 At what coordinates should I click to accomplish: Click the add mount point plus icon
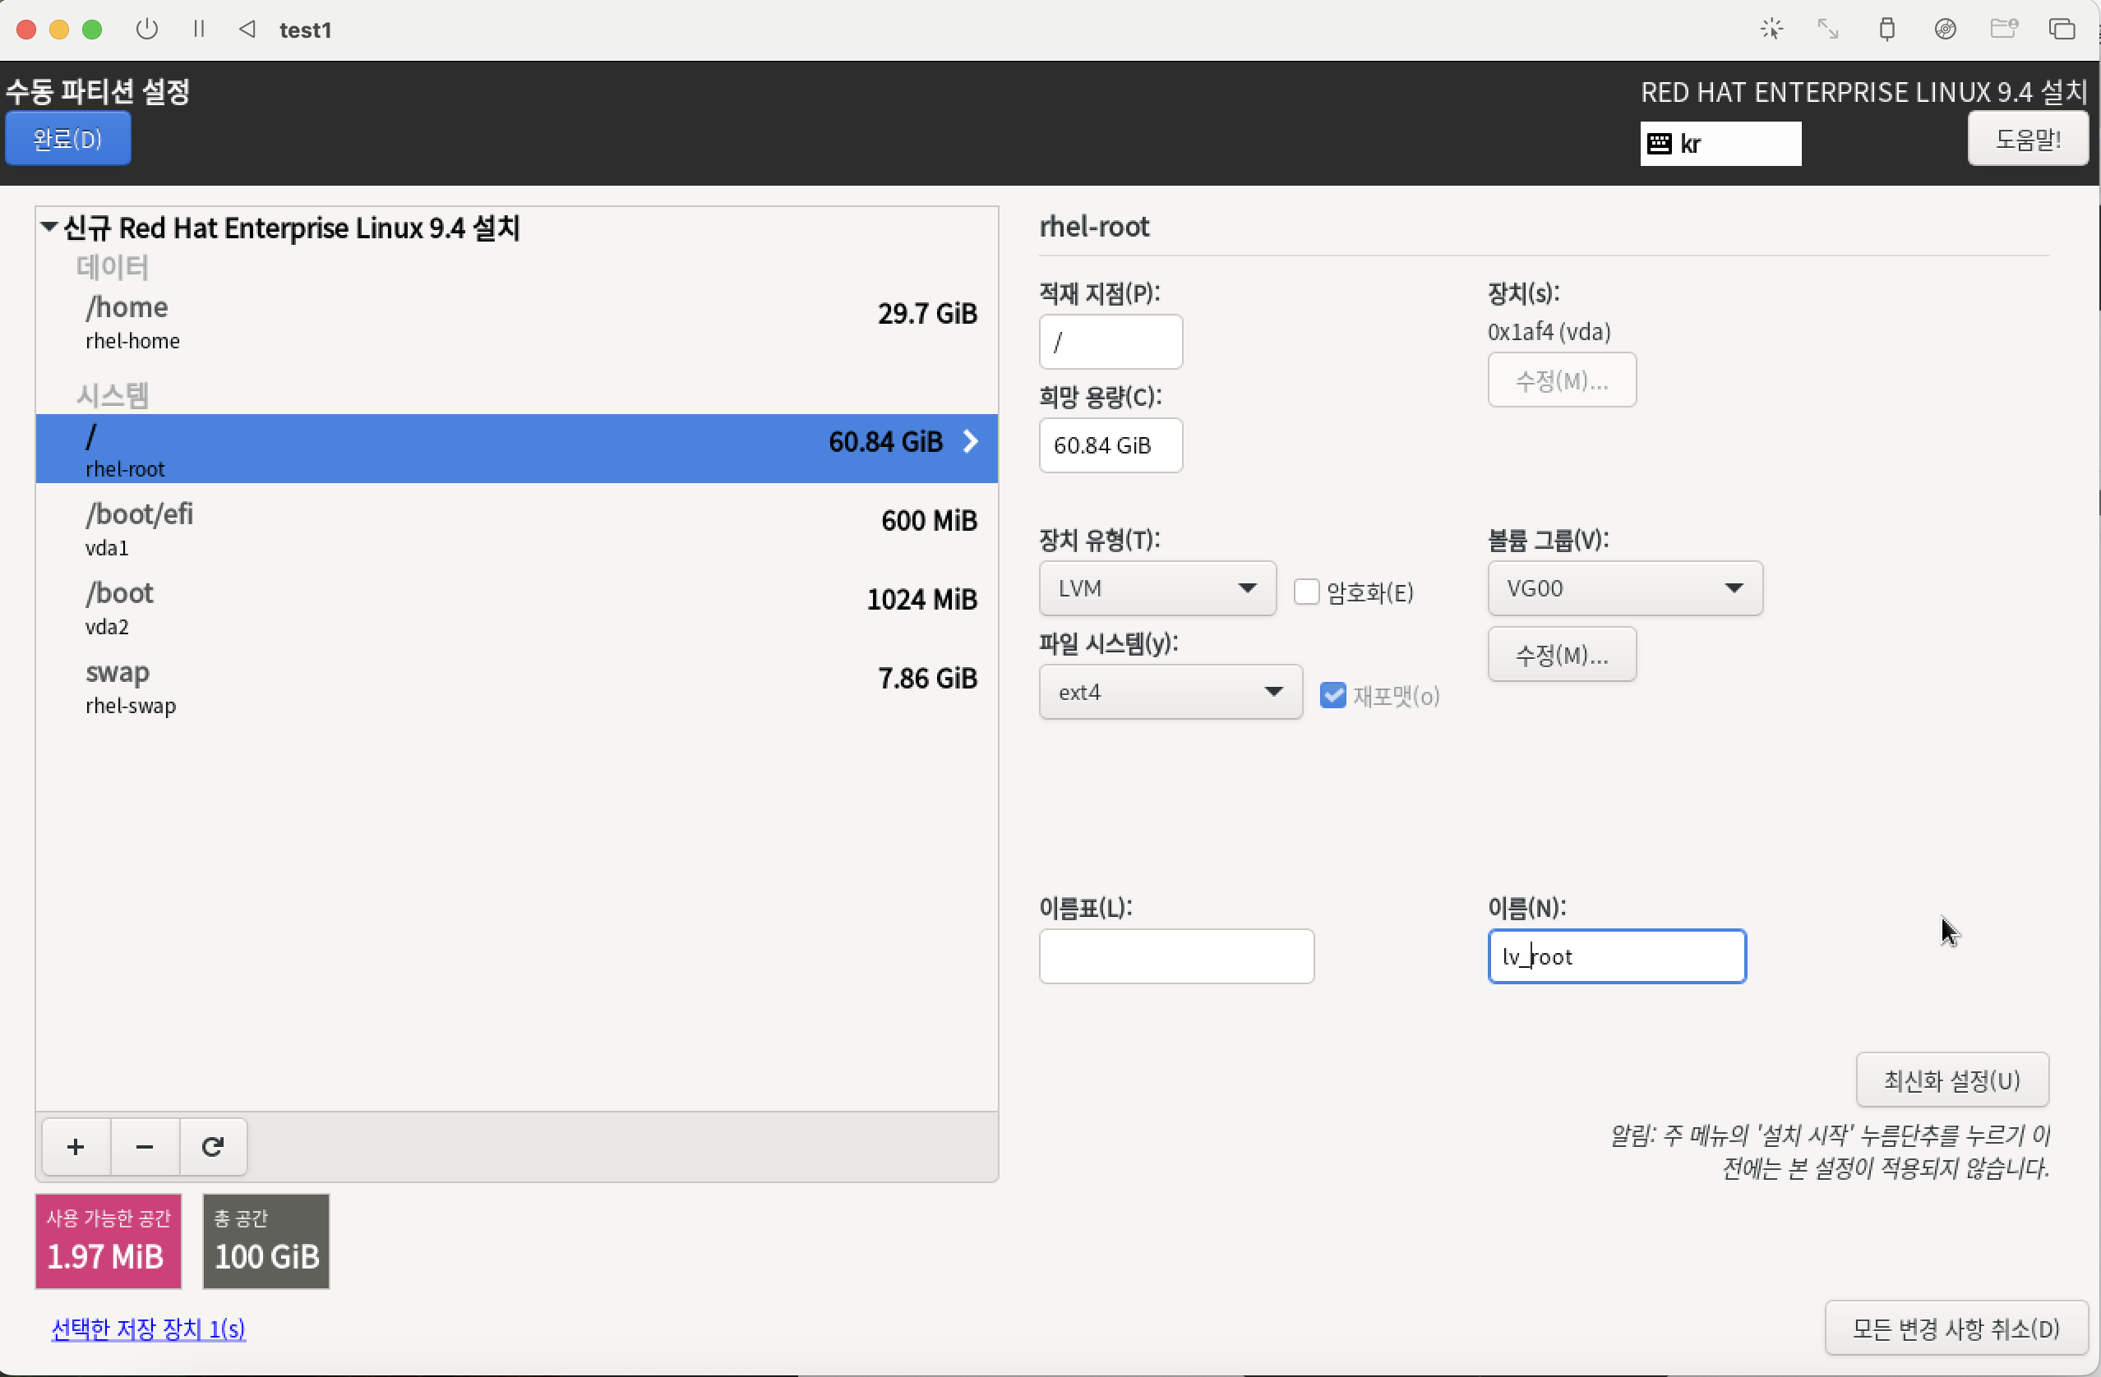point(76,1146)
